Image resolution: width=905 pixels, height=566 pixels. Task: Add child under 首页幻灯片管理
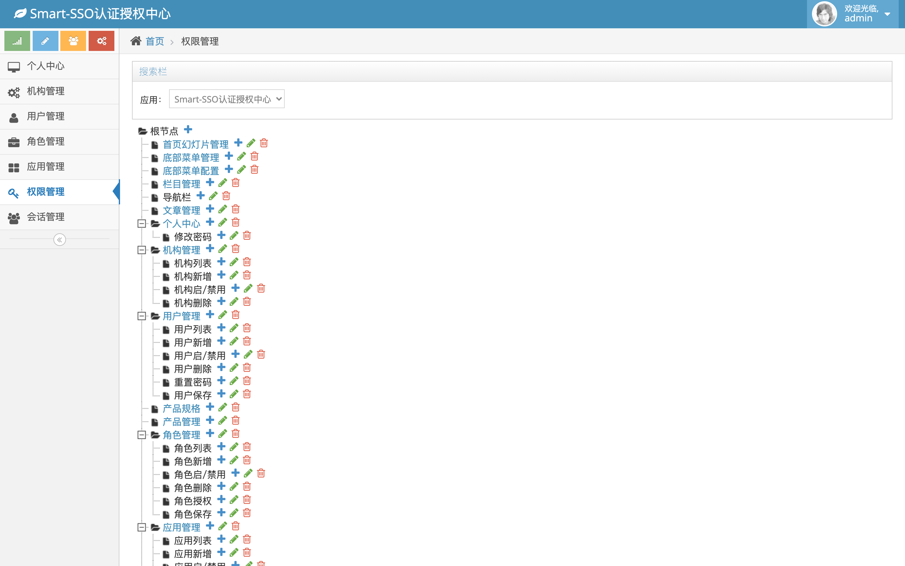238,143
